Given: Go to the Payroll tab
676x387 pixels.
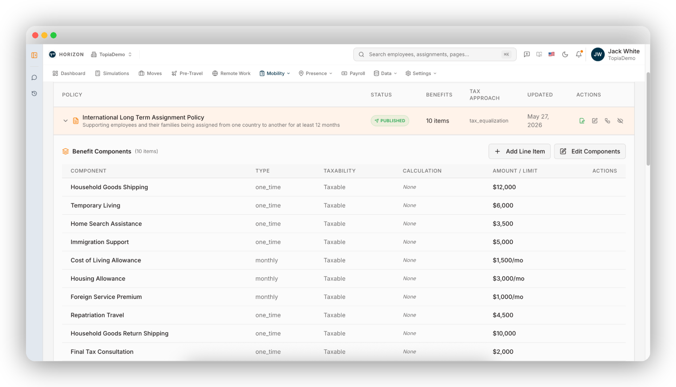Looking at the screenshot, I should (353, 73).
